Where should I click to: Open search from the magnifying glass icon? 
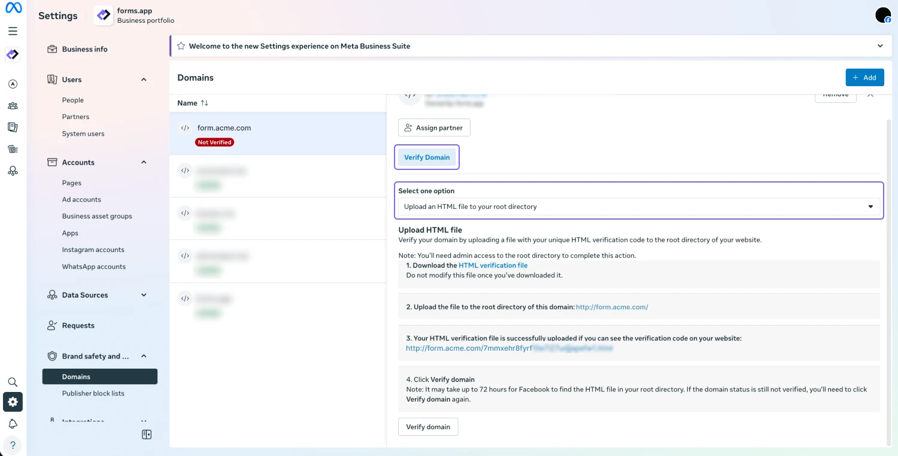(x=13, y=382)
